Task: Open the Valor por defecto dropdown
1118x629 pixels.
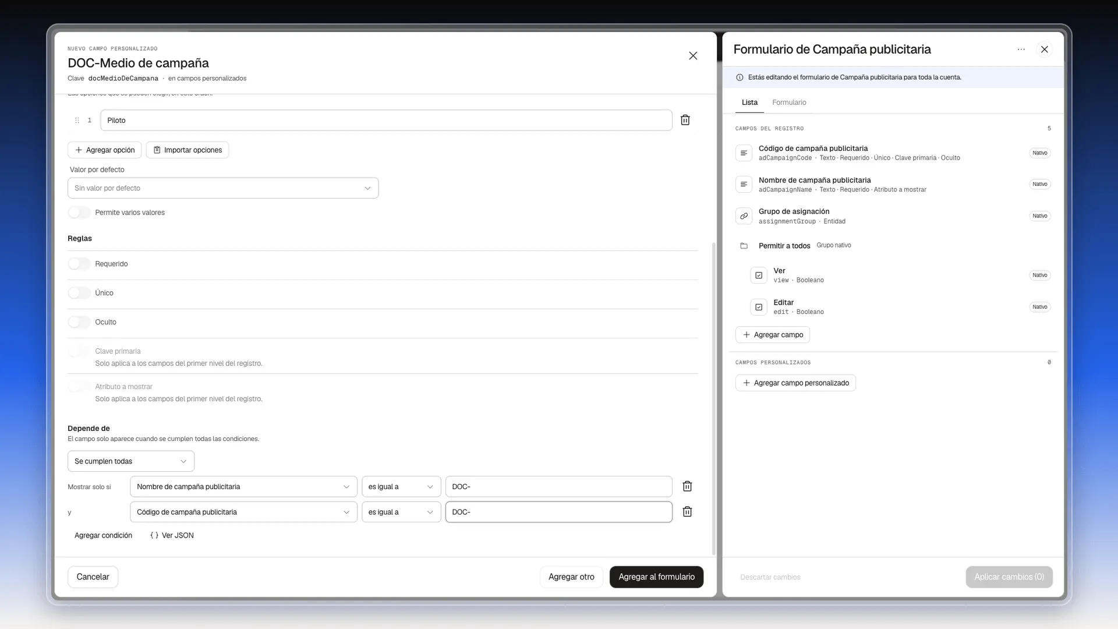Action: (x=223, y=188)
